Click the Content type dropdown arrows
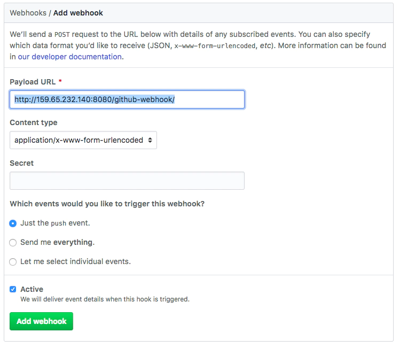399x348 pixels. pos(150,140)
